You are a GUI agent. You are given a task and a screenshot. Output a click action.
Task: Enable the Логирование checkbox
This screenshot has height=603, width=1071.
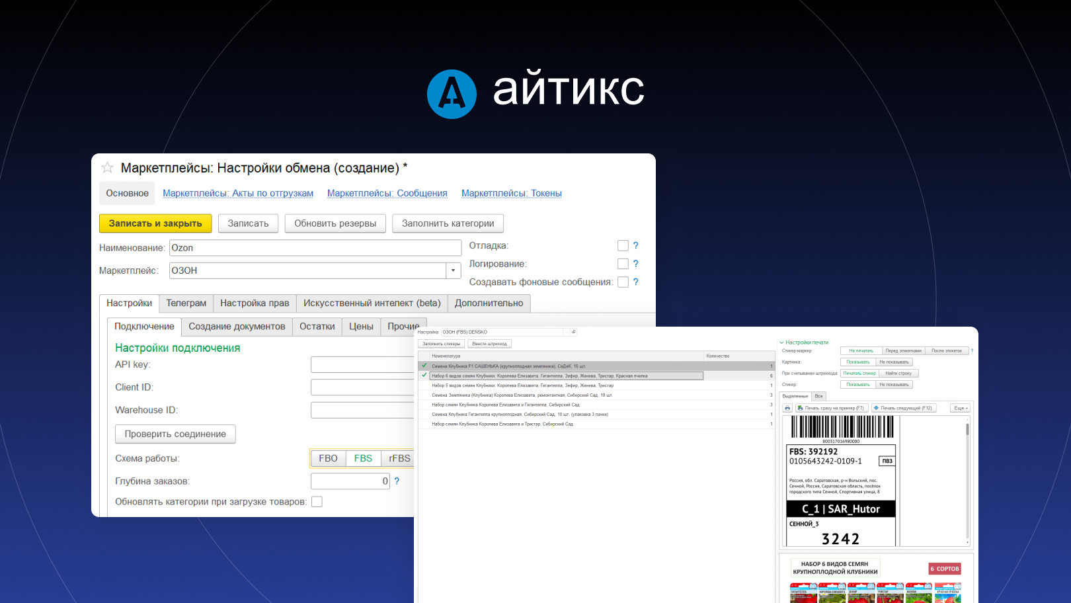622,263
